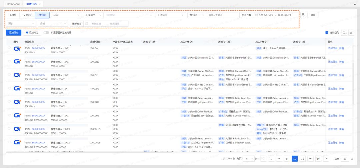Click the refresh icon above the table
The height and width of the screenshot is (168, 360).
(344, 33)
